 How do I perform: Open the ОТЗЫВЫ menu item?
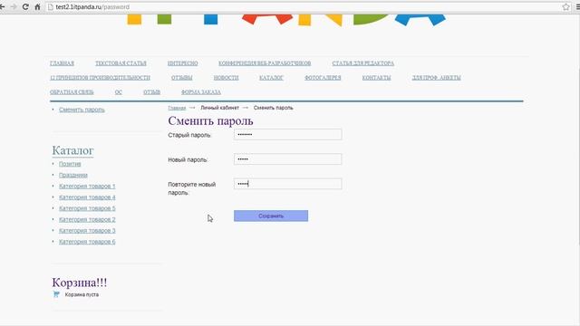(181, 78)
